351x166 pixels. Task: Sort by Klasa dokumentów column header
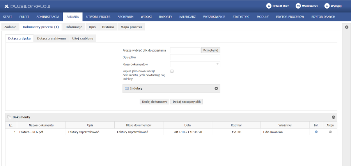[x=139, y=125]
